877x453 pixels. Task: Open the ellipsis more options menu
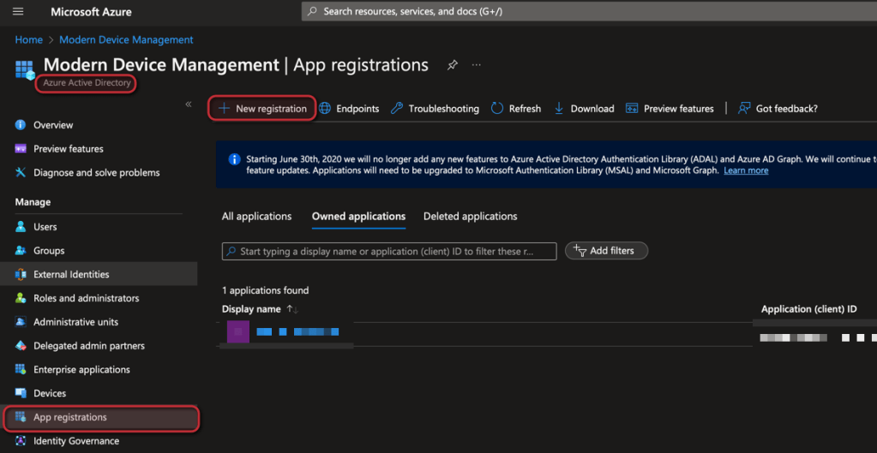pyautogui.click(x=477, y=65)
